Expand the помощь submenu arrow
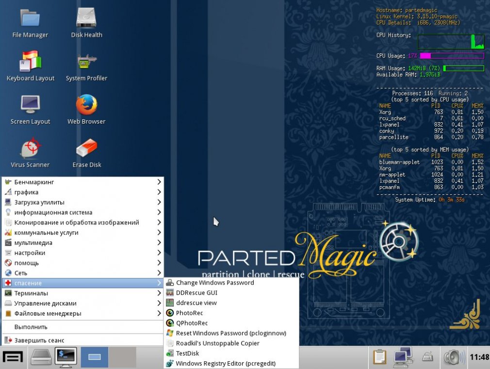 (x=159, y=263)
